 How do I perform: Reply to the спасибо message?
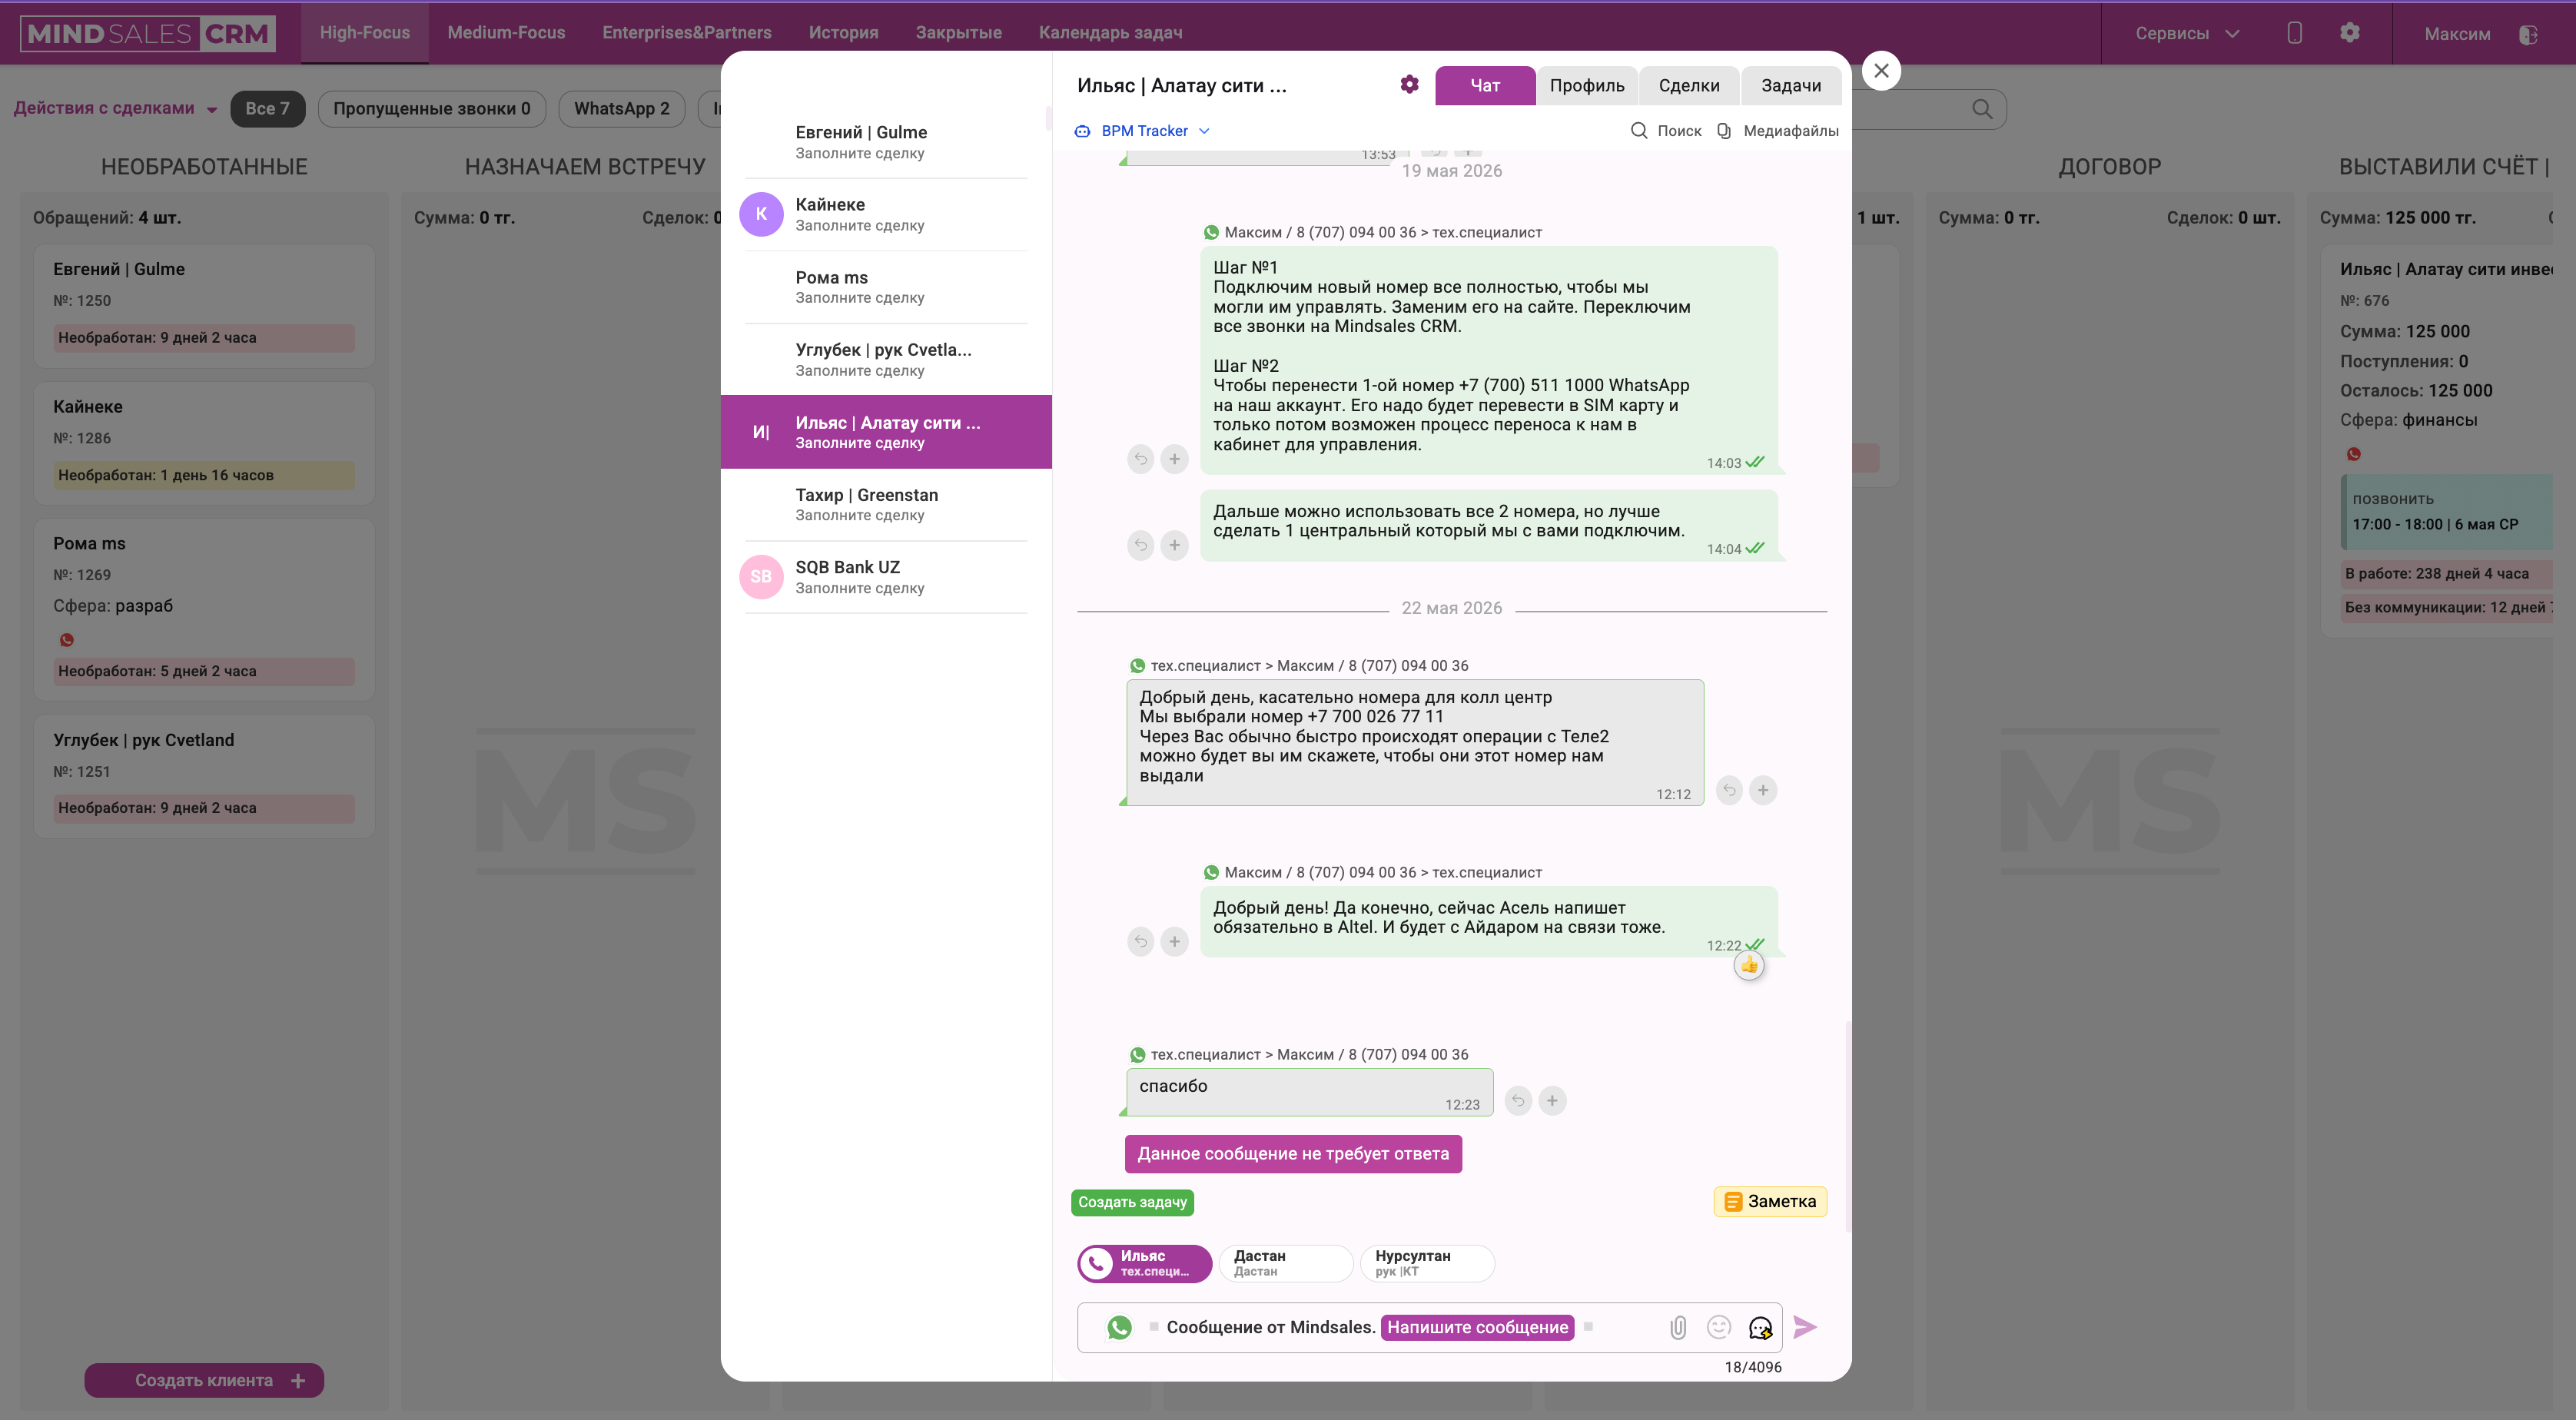click(x=1518, y=1101)
